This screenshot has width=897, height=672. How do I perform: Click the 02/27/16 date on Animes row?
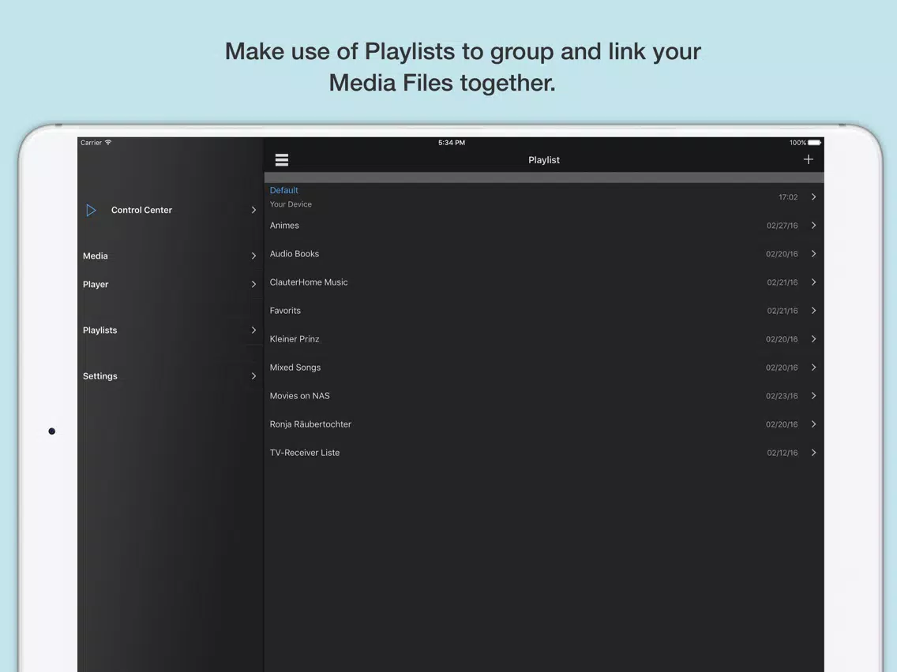click(782, 226)
